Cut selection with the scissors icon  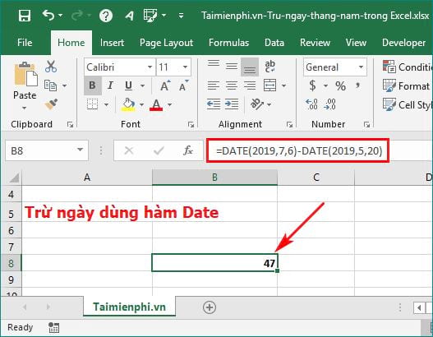point(51,67)
